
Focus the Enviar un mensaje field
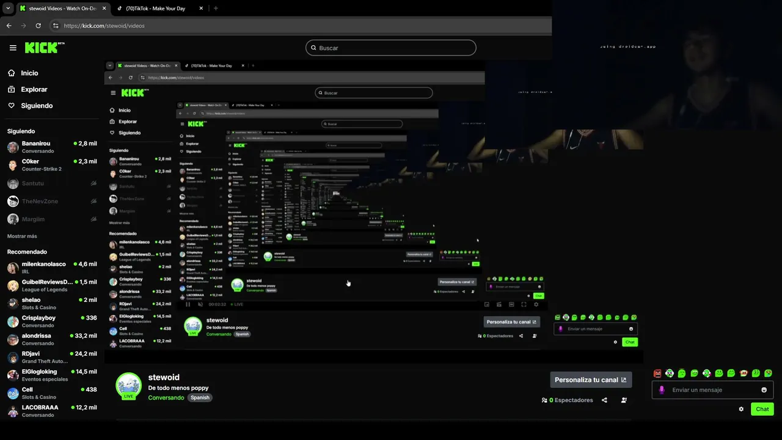pyautogui.click(x=712, y=390)
